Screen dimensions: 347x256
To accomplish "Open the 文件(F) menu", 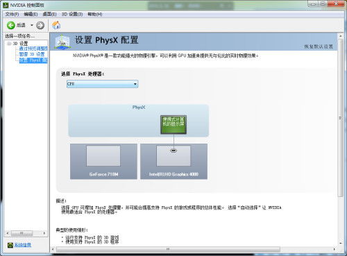I will coord(12,15).
